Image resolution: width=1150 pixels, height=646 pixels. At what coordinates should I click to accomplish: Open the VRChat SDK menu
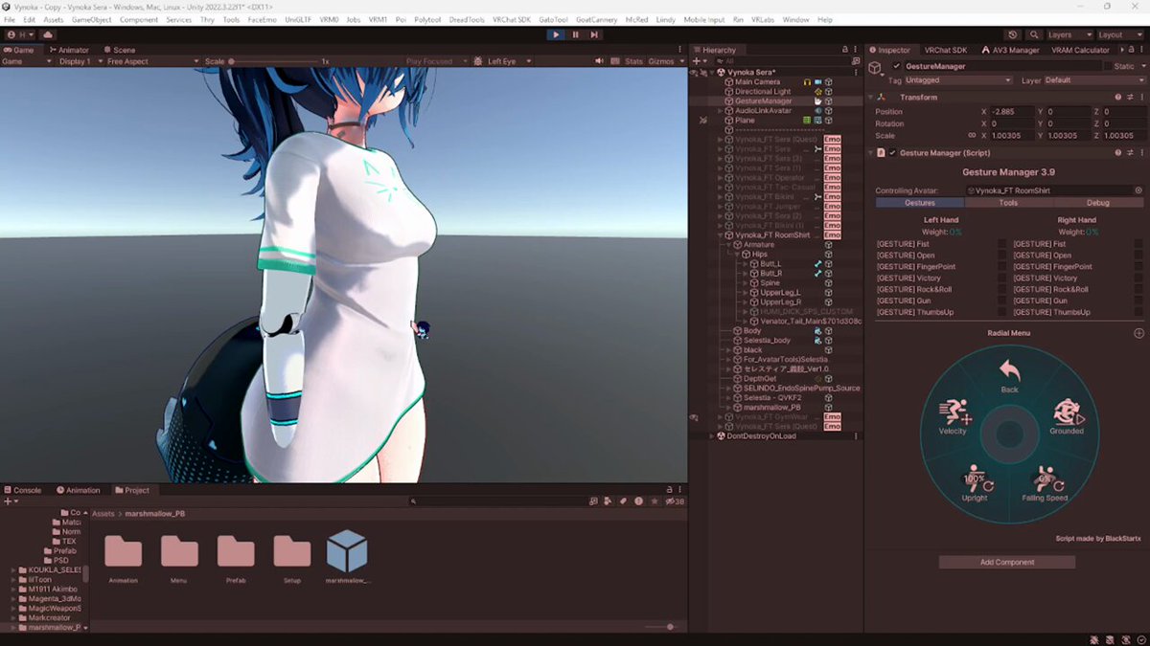[512, 19]
